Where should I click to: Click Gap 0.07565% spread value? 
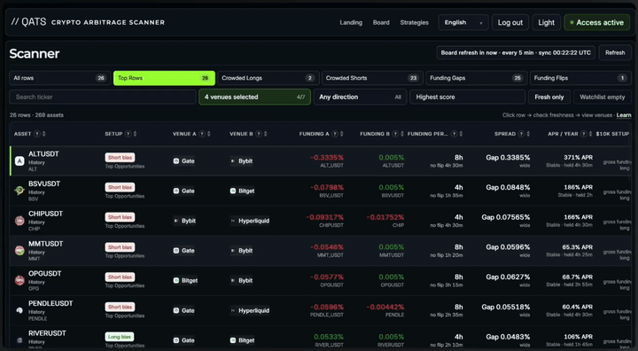(506, 217)
